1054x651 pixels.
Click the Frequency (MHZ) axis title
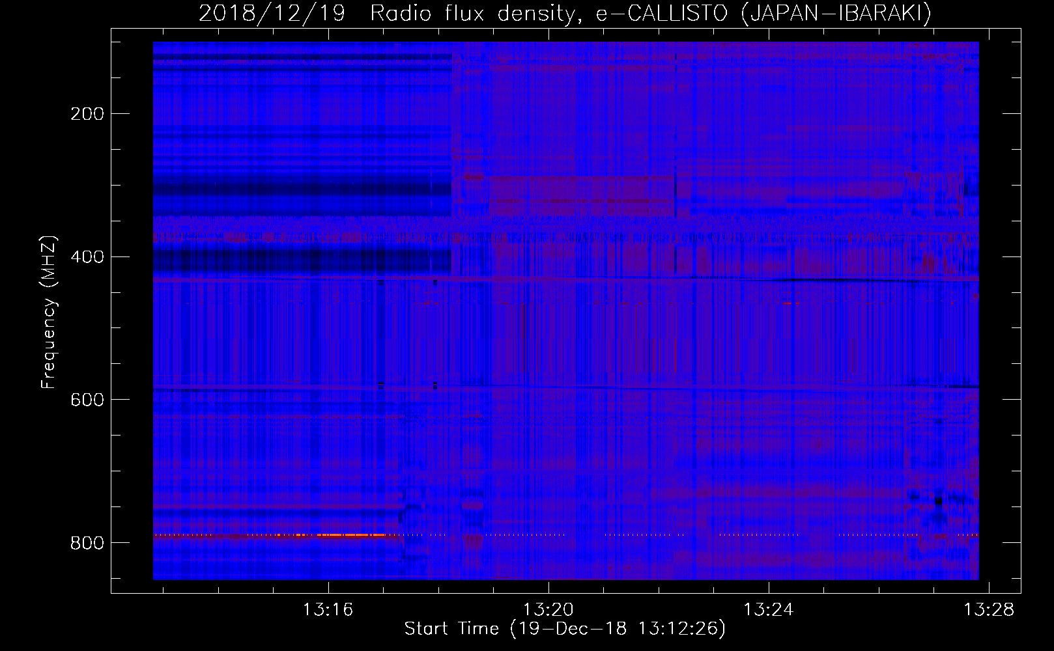(49, 312)
